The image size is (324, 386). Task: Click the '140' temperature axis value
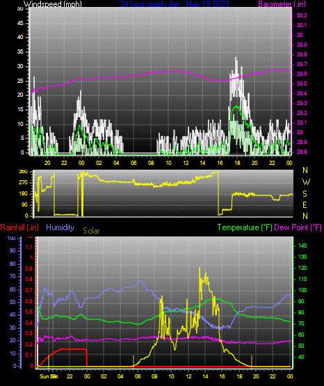pos(302,246)
